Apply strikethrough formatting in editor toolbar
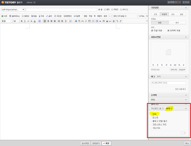 31,21
